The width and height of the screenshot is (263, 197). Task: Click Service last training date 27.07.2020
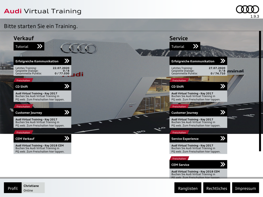217,68
